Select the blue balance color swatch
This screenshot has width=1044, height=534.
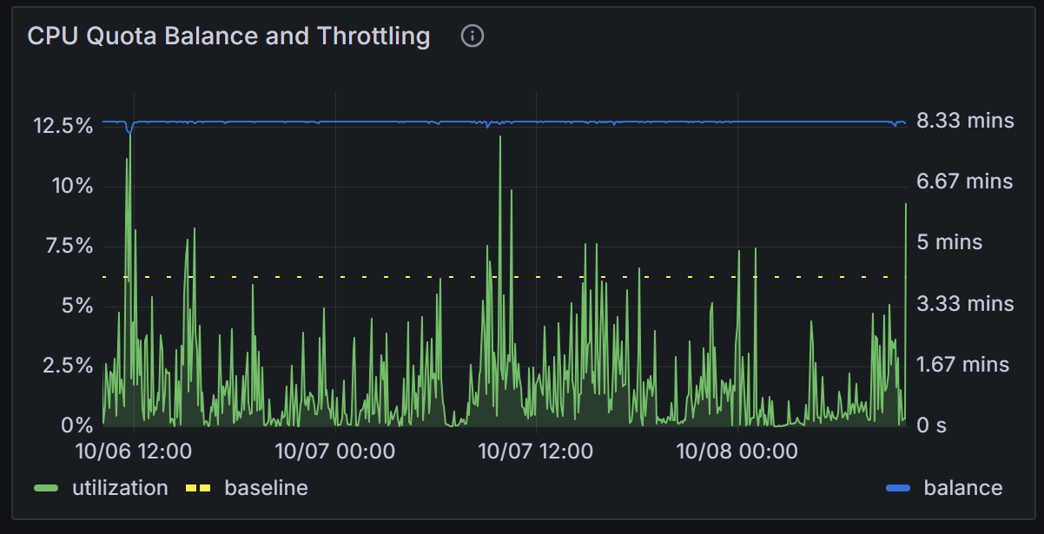coord(898,489)
